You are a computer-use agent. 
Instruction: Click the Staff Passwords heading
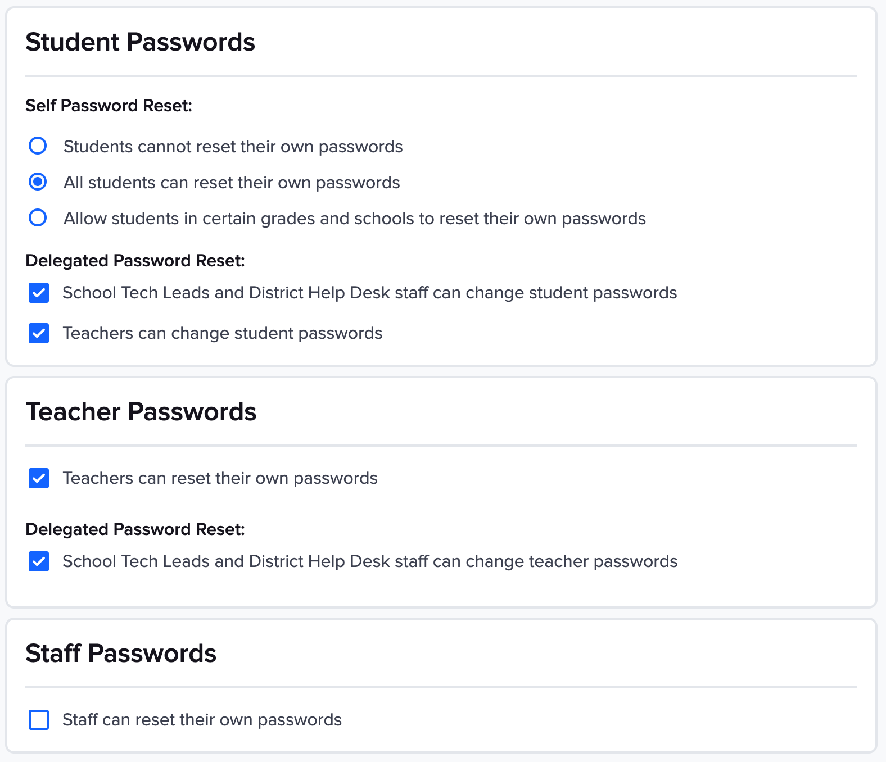[x=120, y=653]
